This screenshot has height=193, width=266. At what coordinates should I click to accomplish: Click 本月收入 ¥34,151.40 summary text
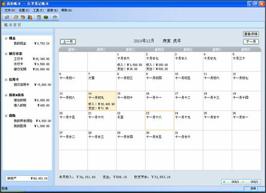click(77, 177)
